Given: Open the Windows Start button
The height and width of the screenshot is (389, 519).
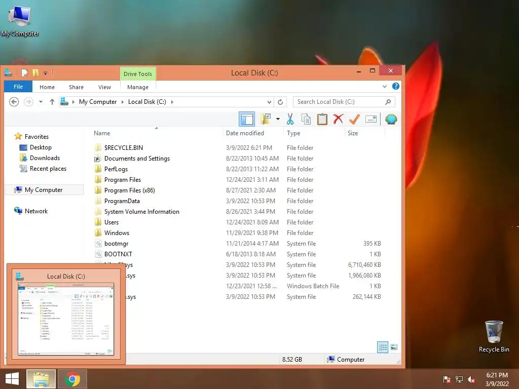Looking at the screenshot, I should pyautogui.click(x=12, y=379).
